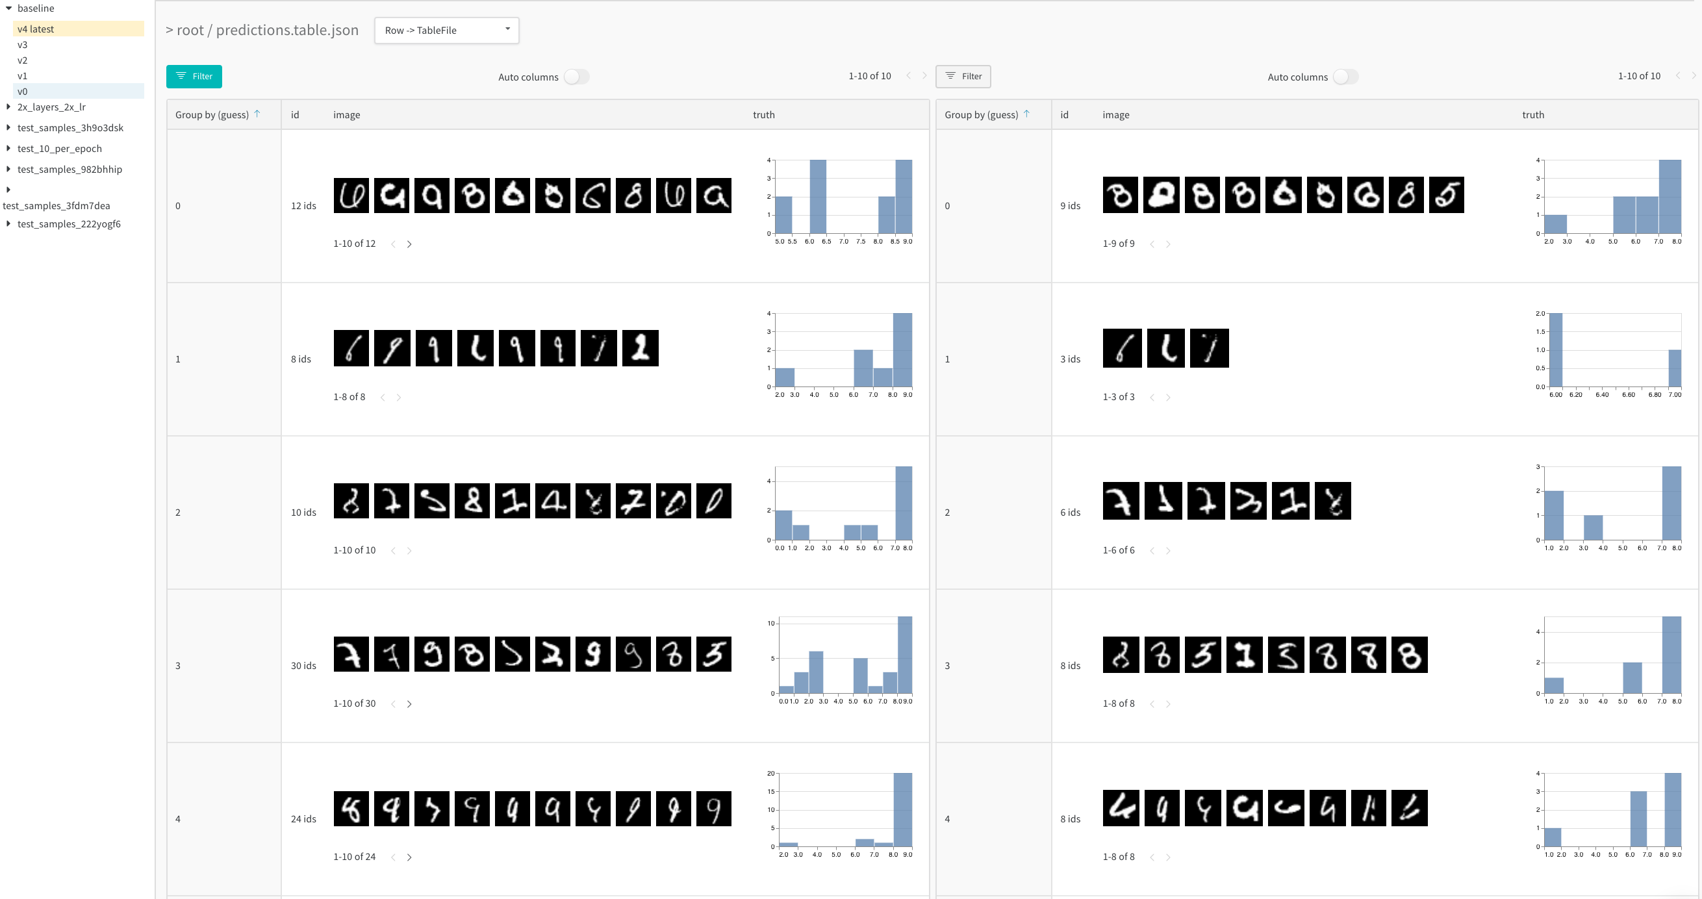Select the v1 version in the sidebar
This screenshot has height=899, width=1702.
coord(23,75)
